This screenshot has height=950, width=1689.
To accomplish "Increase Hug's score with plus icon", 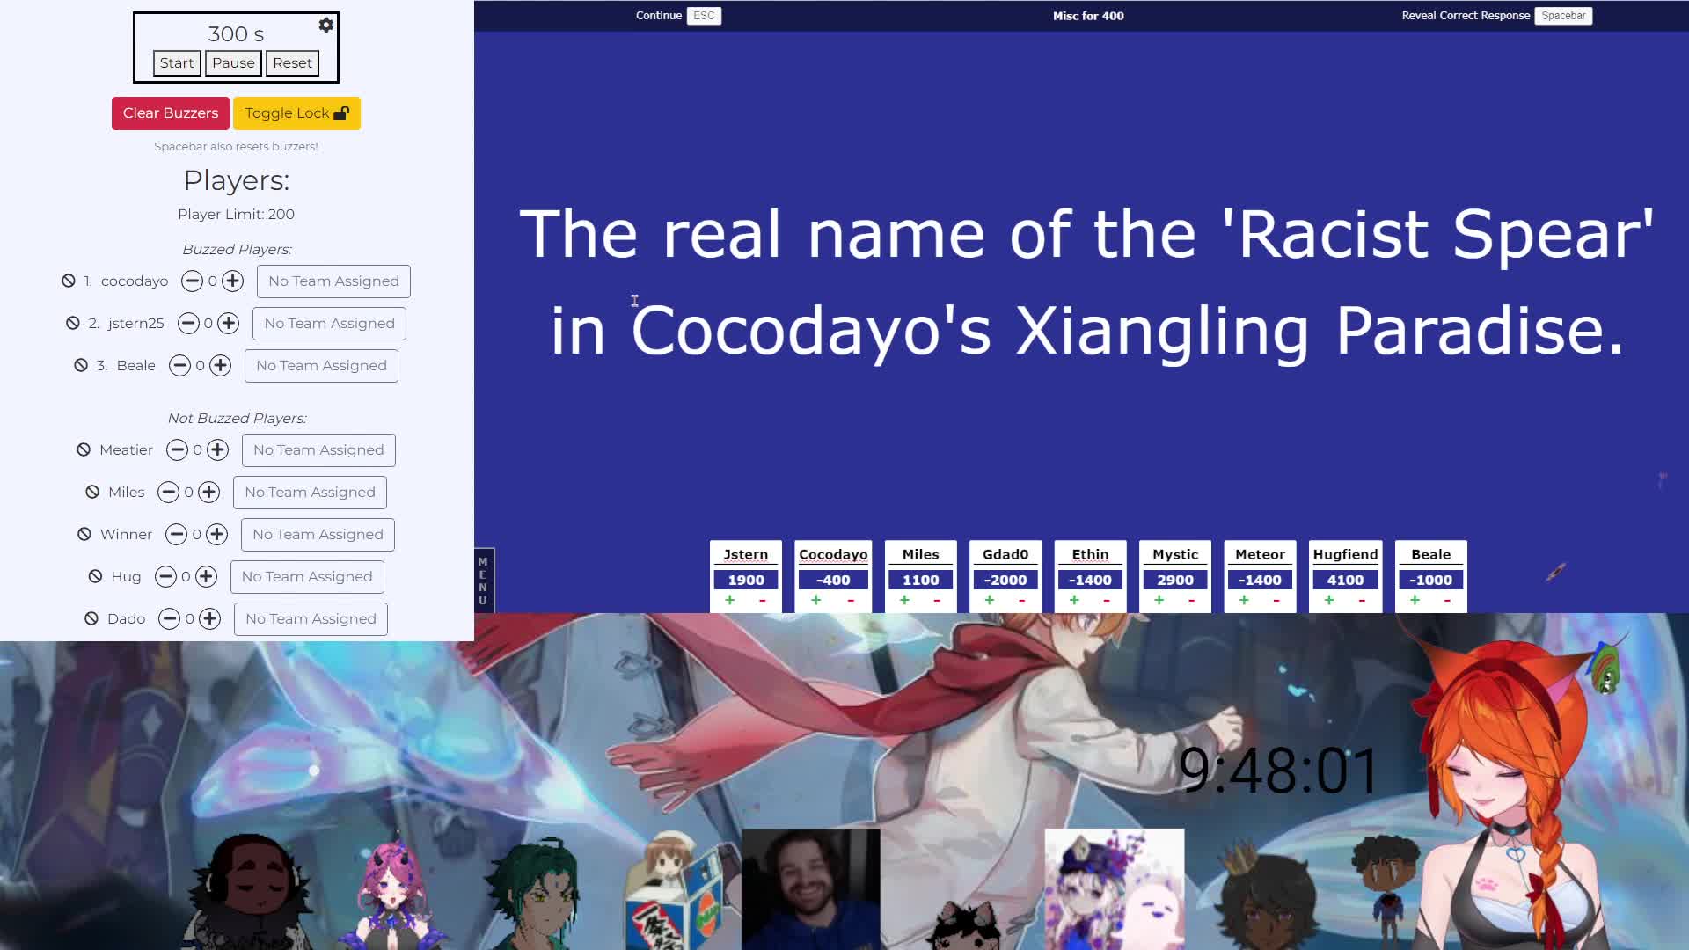I will pyautogui.click(x=206, y=576).
